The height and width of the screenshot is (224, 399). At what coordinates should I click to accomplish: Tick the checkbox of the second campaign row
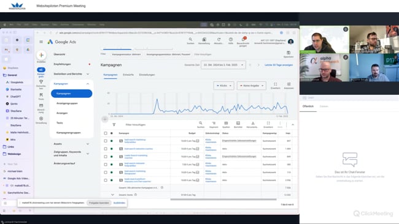coord(106,149)
